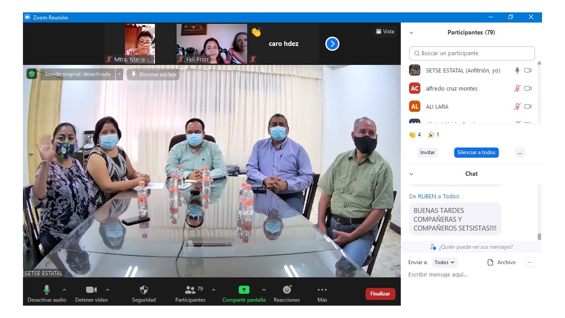Collapse the Participantes (79) panel chevron
The width and height of the screenshot is (565, 318).
411,33
